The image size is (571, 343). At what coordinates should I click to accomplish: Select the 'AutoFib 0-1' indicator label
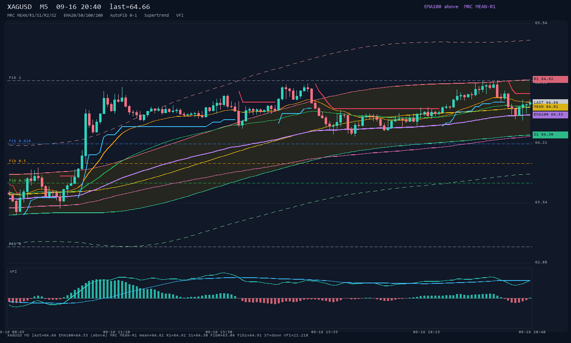coord(124,16)
